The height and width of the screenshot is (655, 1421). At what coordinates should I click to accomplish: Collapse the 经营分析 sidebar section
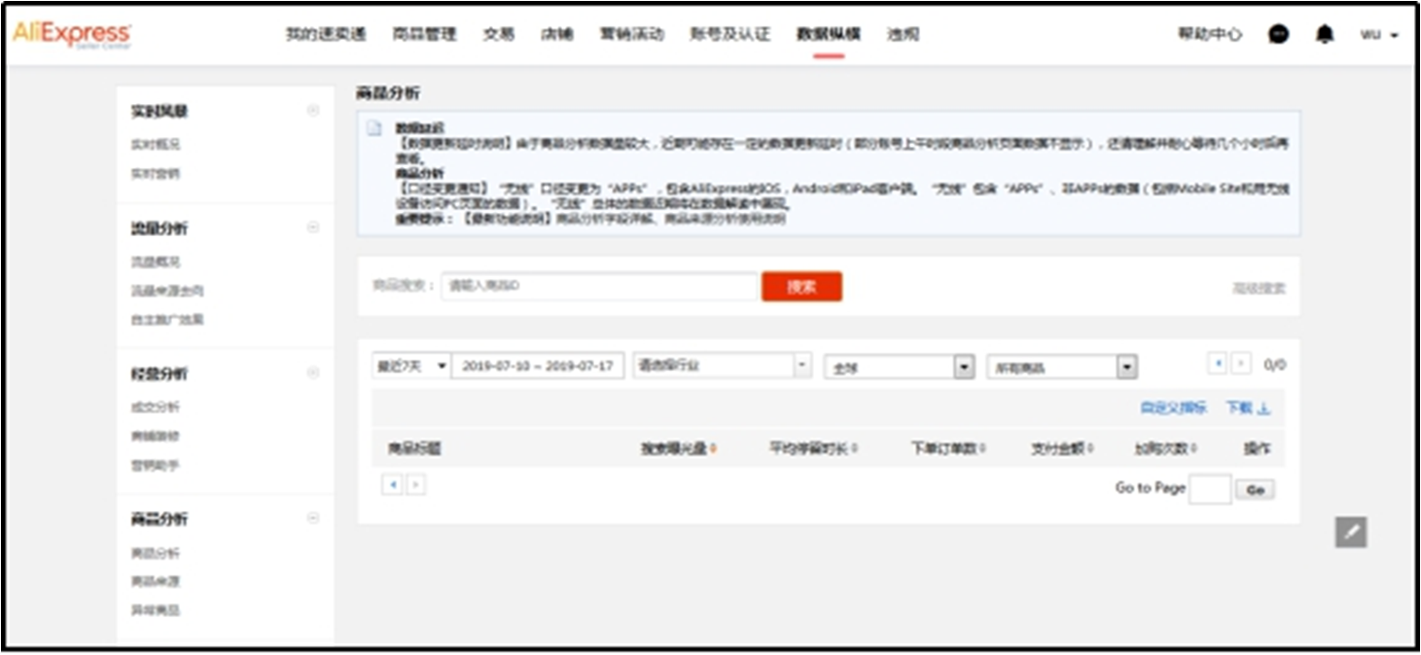[x=313, y=373]
